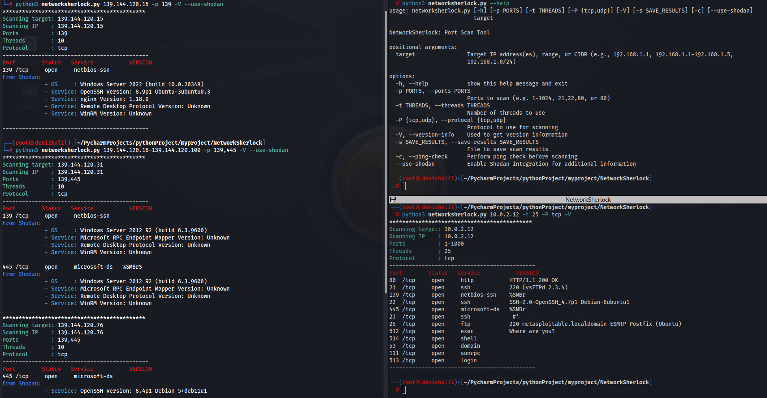Screen dimensions: 767x398
Task: Click the metasploitable.localdomain ESMTP Postfix banner
Action: tap(595, 324)
